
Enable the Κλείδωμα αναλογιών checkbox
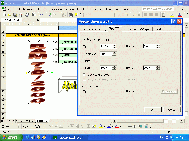[x=84, y=75]
